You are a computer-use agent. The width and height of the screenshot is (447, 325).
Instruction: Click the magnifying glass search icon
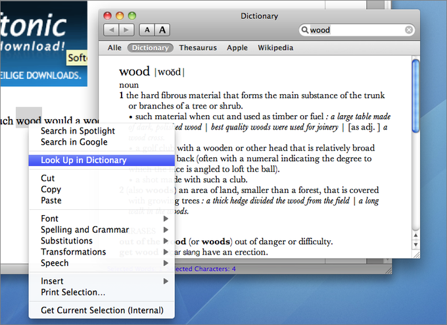pyautogui.click(x=305, y=30)
